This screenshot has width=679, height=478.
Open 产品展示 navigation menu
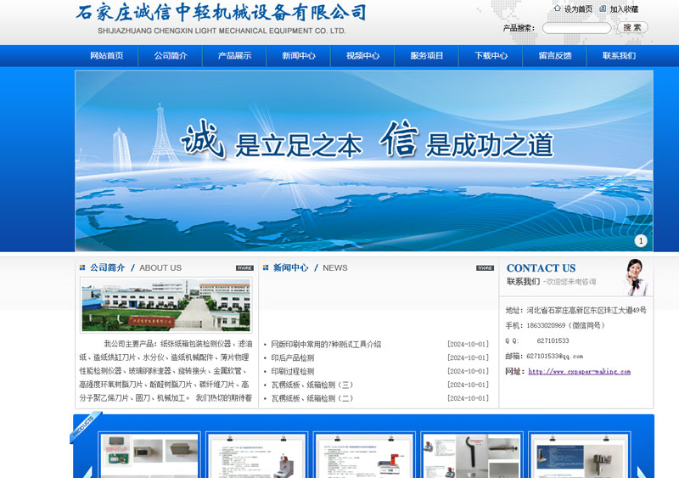point(234,56)
